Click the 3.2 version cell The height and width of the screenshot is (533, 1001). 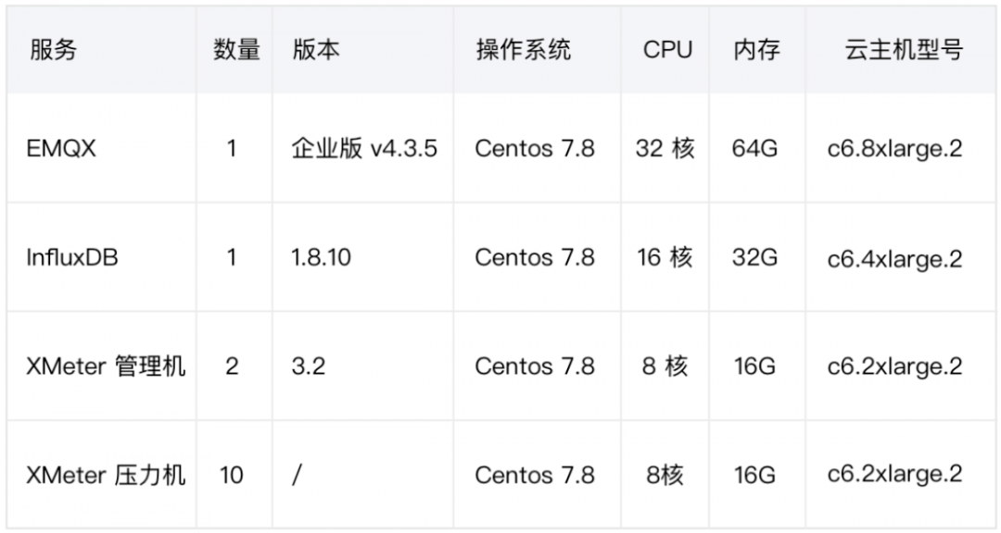pos(308,366)
